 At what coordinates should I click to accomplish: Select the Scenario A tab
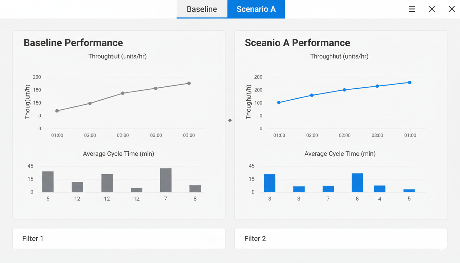pos(256,9)
